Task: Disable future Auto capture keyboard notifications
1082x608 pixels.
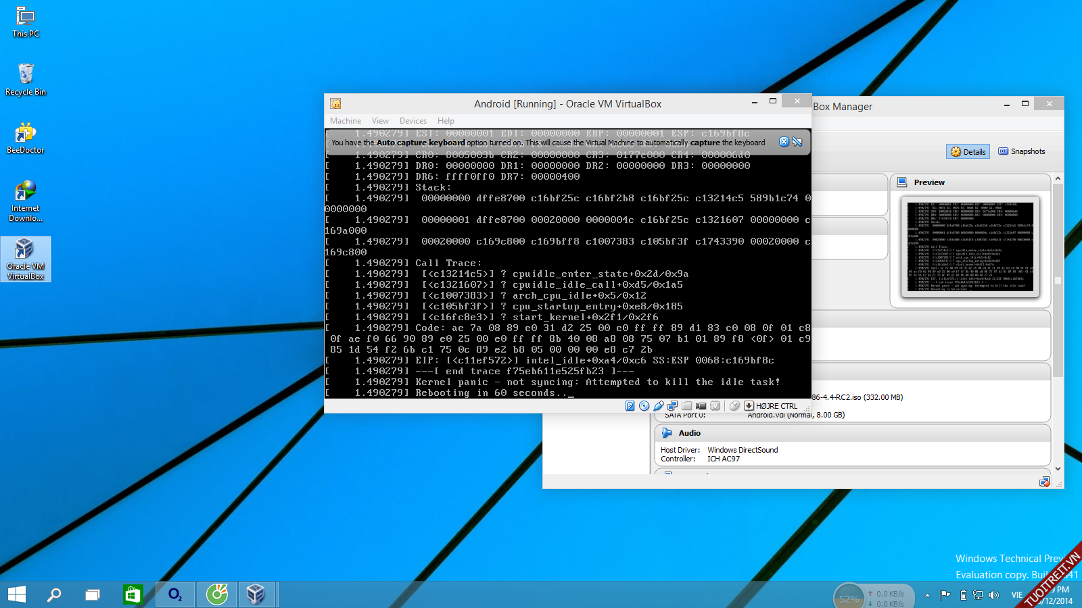Action: 797,142
